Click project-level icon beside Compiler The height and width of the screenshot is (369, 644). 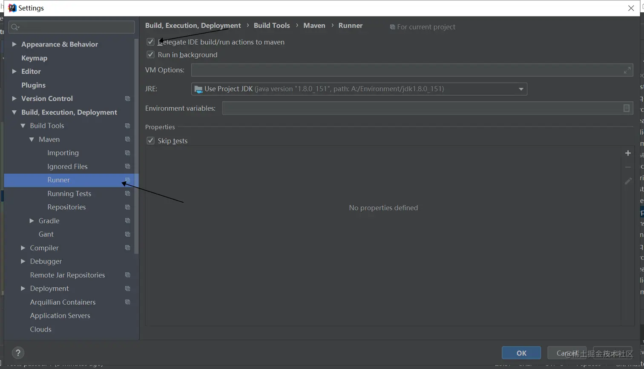[x=127, y=248]
